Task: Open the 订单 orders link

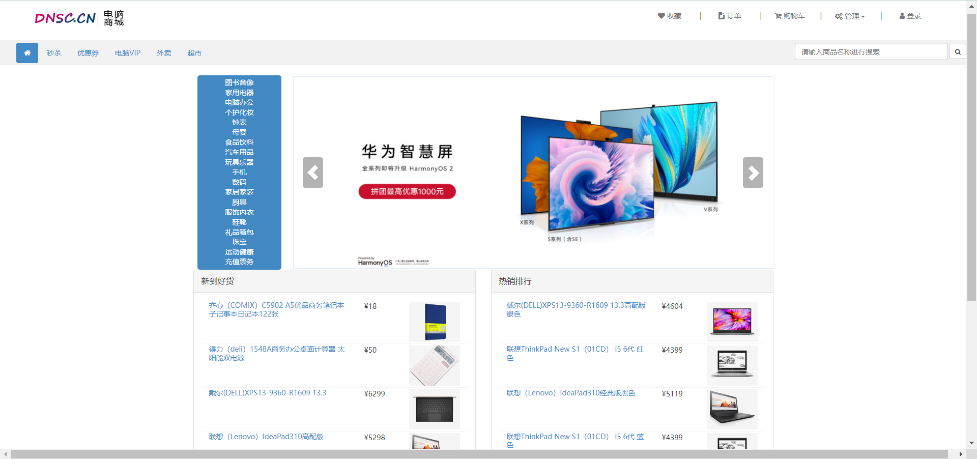Action: click(730, 16)
